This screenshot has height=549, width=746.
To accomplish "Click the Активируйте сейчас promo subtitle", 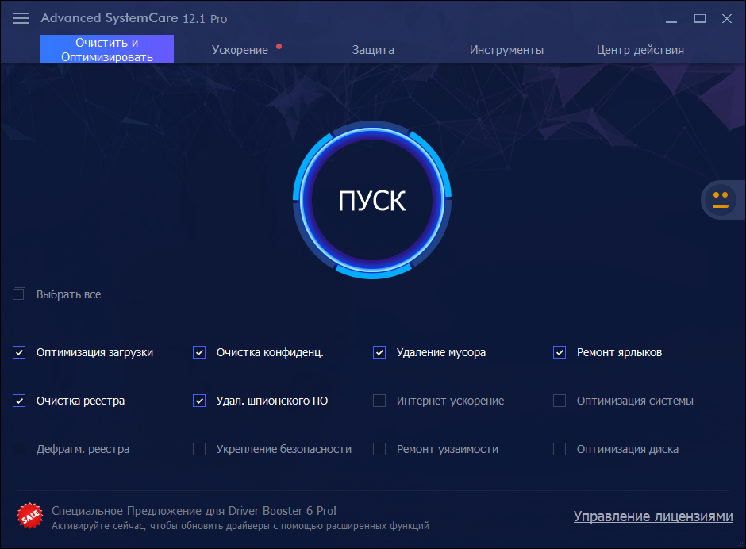I will pos(240,526).
